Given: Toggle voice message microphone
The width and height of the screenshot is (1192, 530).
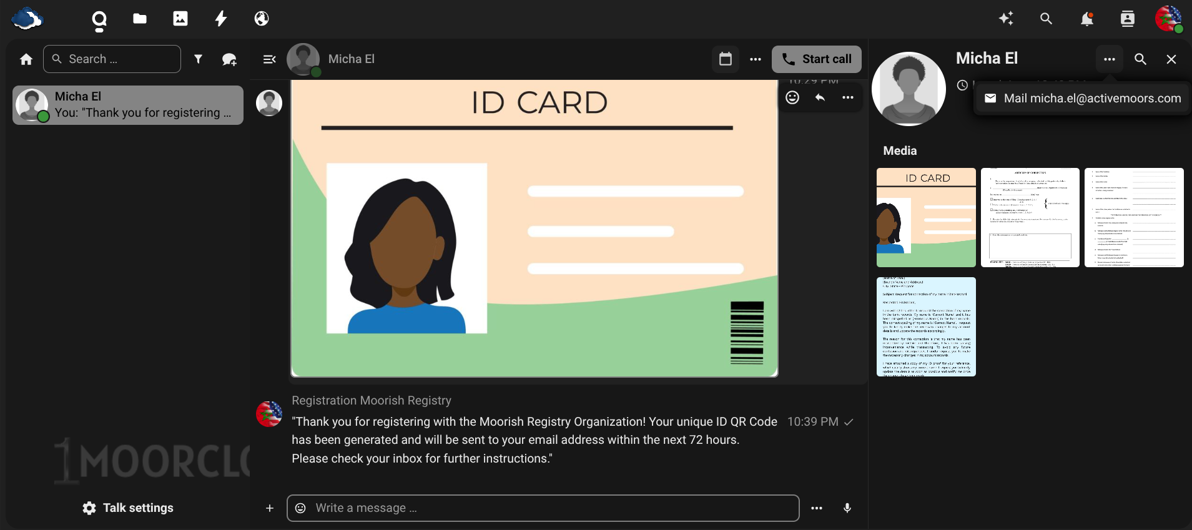Looking at the screenshot, I should [x=847, y=508].
